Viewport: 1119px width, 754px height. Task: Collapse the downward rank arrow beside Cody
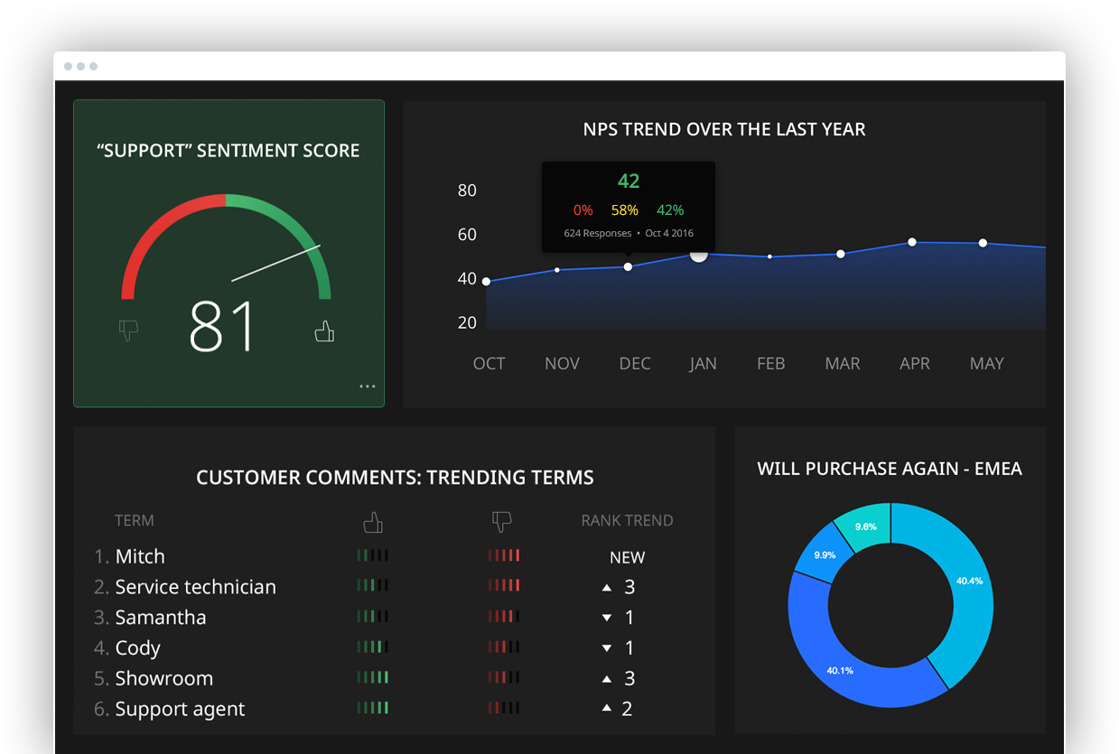tap(607, 647)
